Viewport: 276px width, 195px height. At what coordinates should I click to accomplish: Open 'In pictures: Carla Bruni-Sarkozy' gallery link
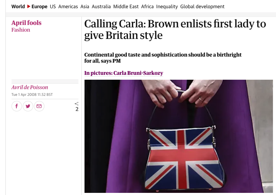click(124, 73)
